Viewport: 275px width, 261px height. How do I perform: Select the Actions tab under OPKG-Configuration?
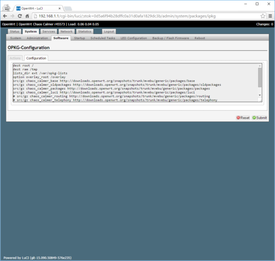click(x=15, y=58)
